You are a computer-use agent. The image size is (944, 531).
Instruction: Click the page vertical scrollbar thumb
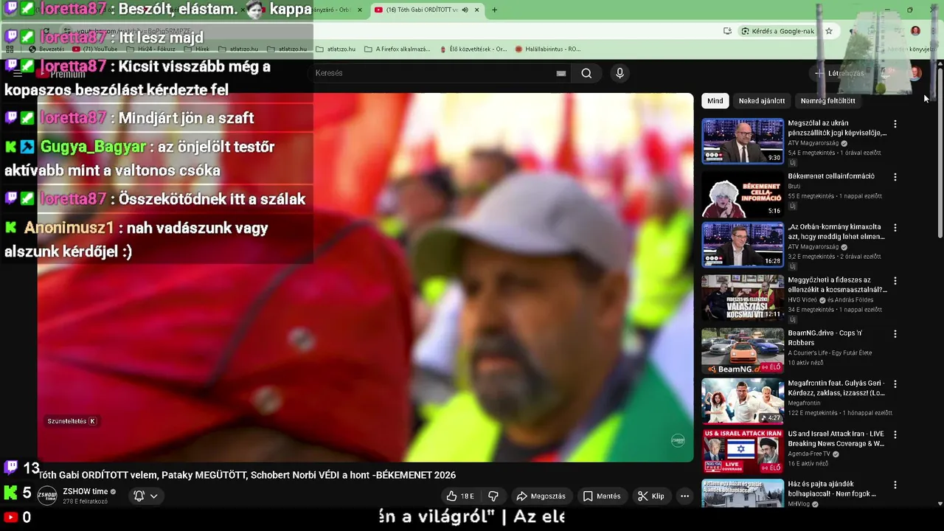(x=940, y=151)
